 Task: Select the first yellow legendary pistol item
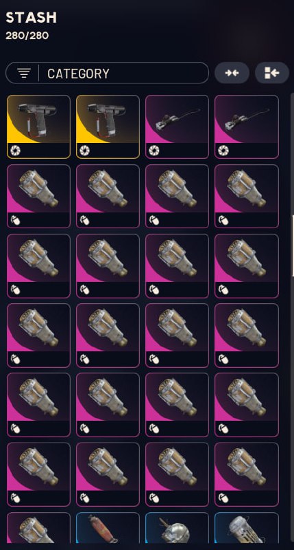(38, 126)
